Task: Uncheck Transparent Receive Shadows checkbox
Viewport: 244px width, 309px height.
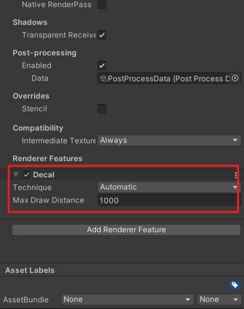Action: [102, 35]
